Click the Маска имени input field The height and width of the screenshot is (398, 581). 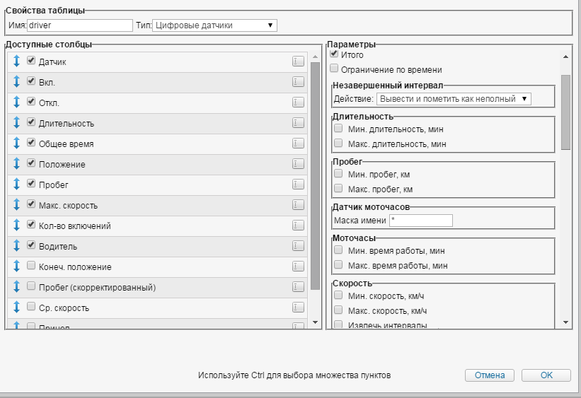420,221
